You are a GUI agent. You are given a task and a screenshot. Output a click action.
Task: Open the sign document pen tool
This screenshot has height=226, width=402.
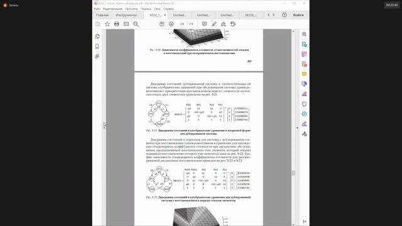point(224,24)
